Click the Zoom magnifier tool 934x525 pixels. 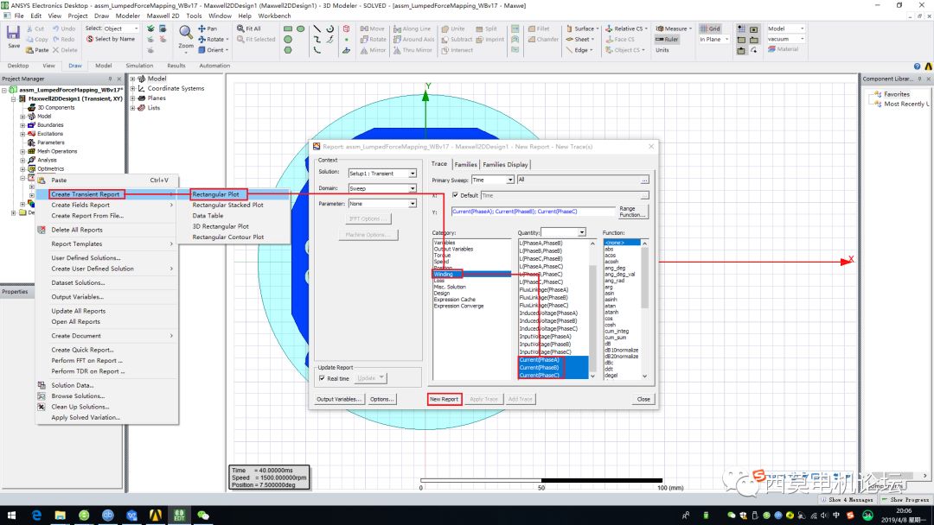point(186,32)
